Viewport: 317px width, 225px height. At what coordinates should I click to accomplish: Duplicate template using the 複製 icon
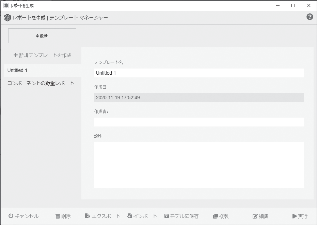(x=221, y=216)
